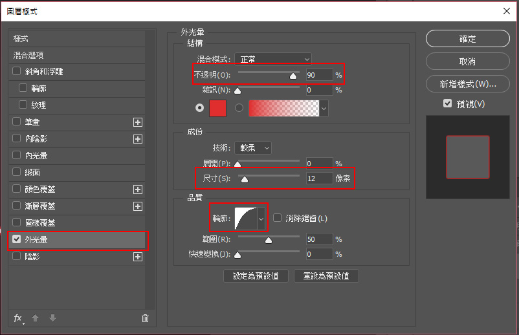Move effect up with the up arrow icon
This screenshot has height=335, width=519.
pyautogui.click(x=35, y=318)
